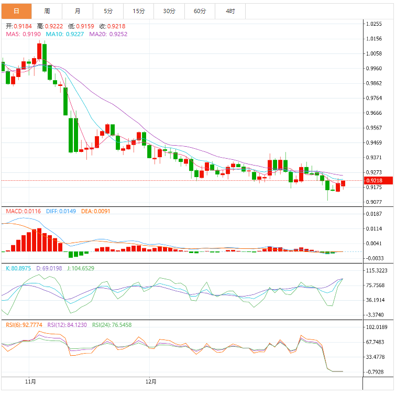Select the 日 daily chart tab

pyautogui.click(x=16, y=11)
